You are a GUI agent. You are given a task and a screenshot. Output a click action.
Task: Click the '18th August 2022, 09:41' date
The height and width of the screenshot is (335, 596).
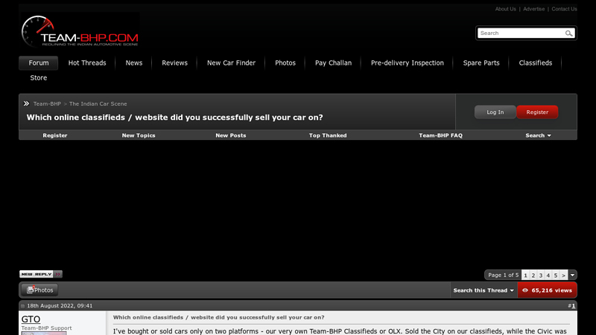point(60,306)
